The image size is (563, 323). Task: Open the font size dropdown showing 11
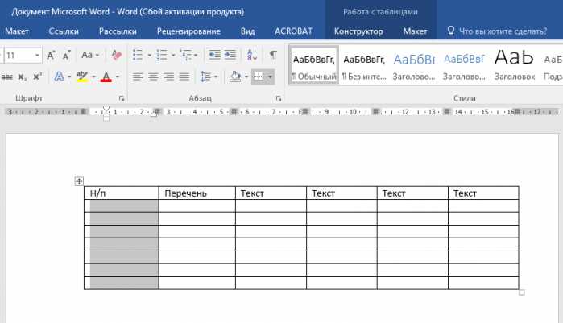pyautogui.click(x=37, y=56)
